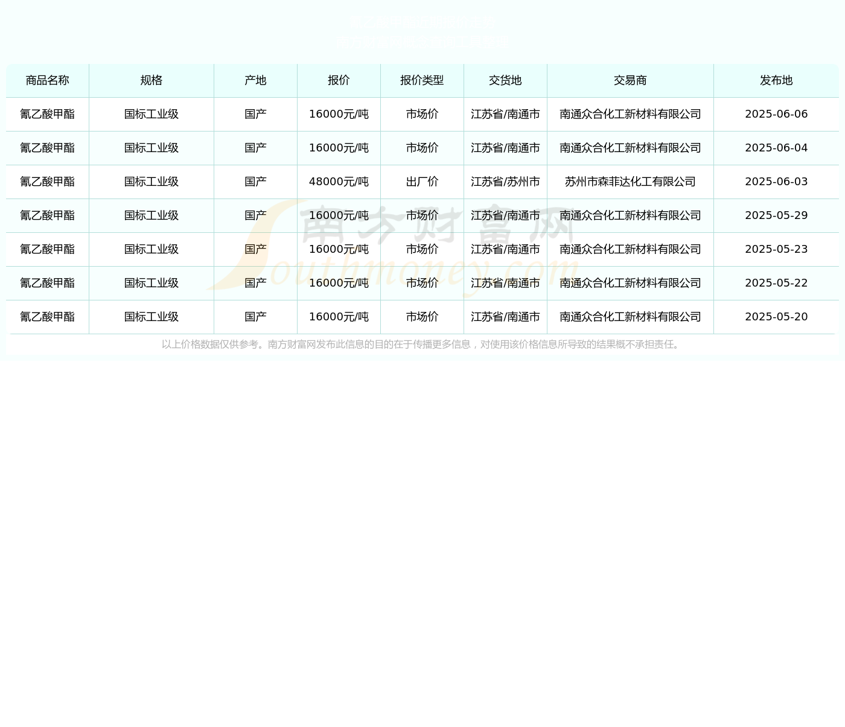Click 南通众合化工新材料有限公司 in the 2025-05-20 row
The image size is (845, 727).
point(630,317)
